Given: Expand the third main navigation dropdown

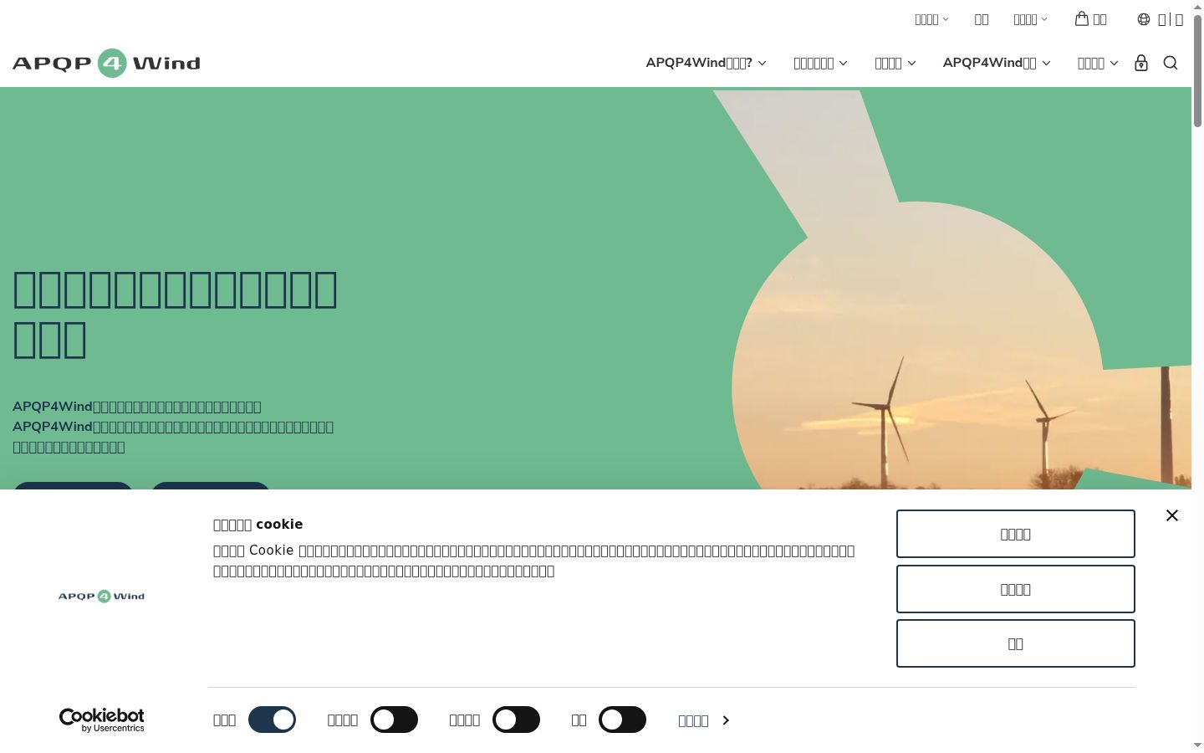Looking at the screenshot, I should 895,63.
